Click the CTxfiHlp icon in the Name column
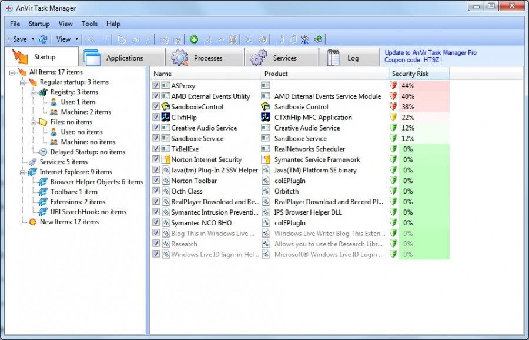This screenshot has height=340, width=529. click(x=166, y=117)
